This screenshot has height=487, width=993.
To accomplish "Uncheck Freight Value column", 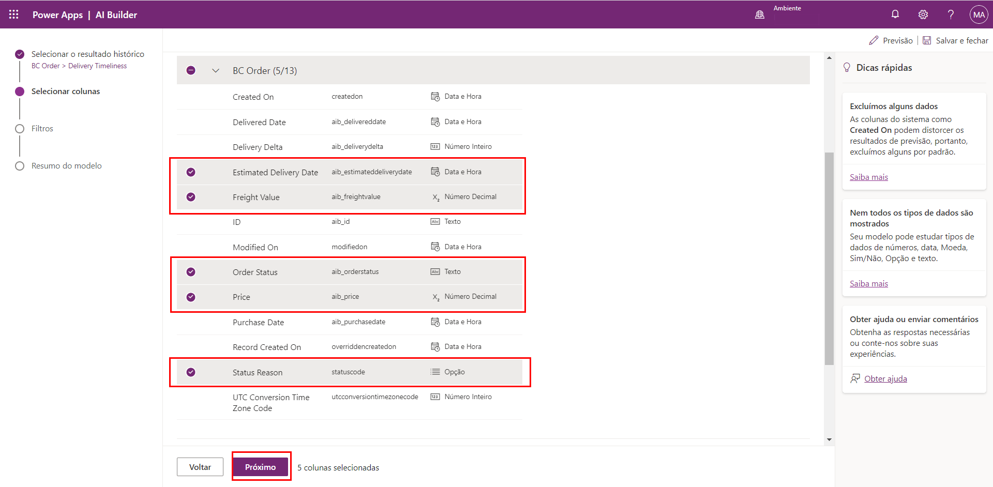I will point(191,197).
